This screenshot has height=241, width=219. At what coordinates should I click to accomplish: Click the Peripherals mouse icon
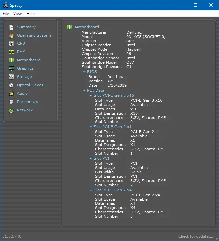11,102
